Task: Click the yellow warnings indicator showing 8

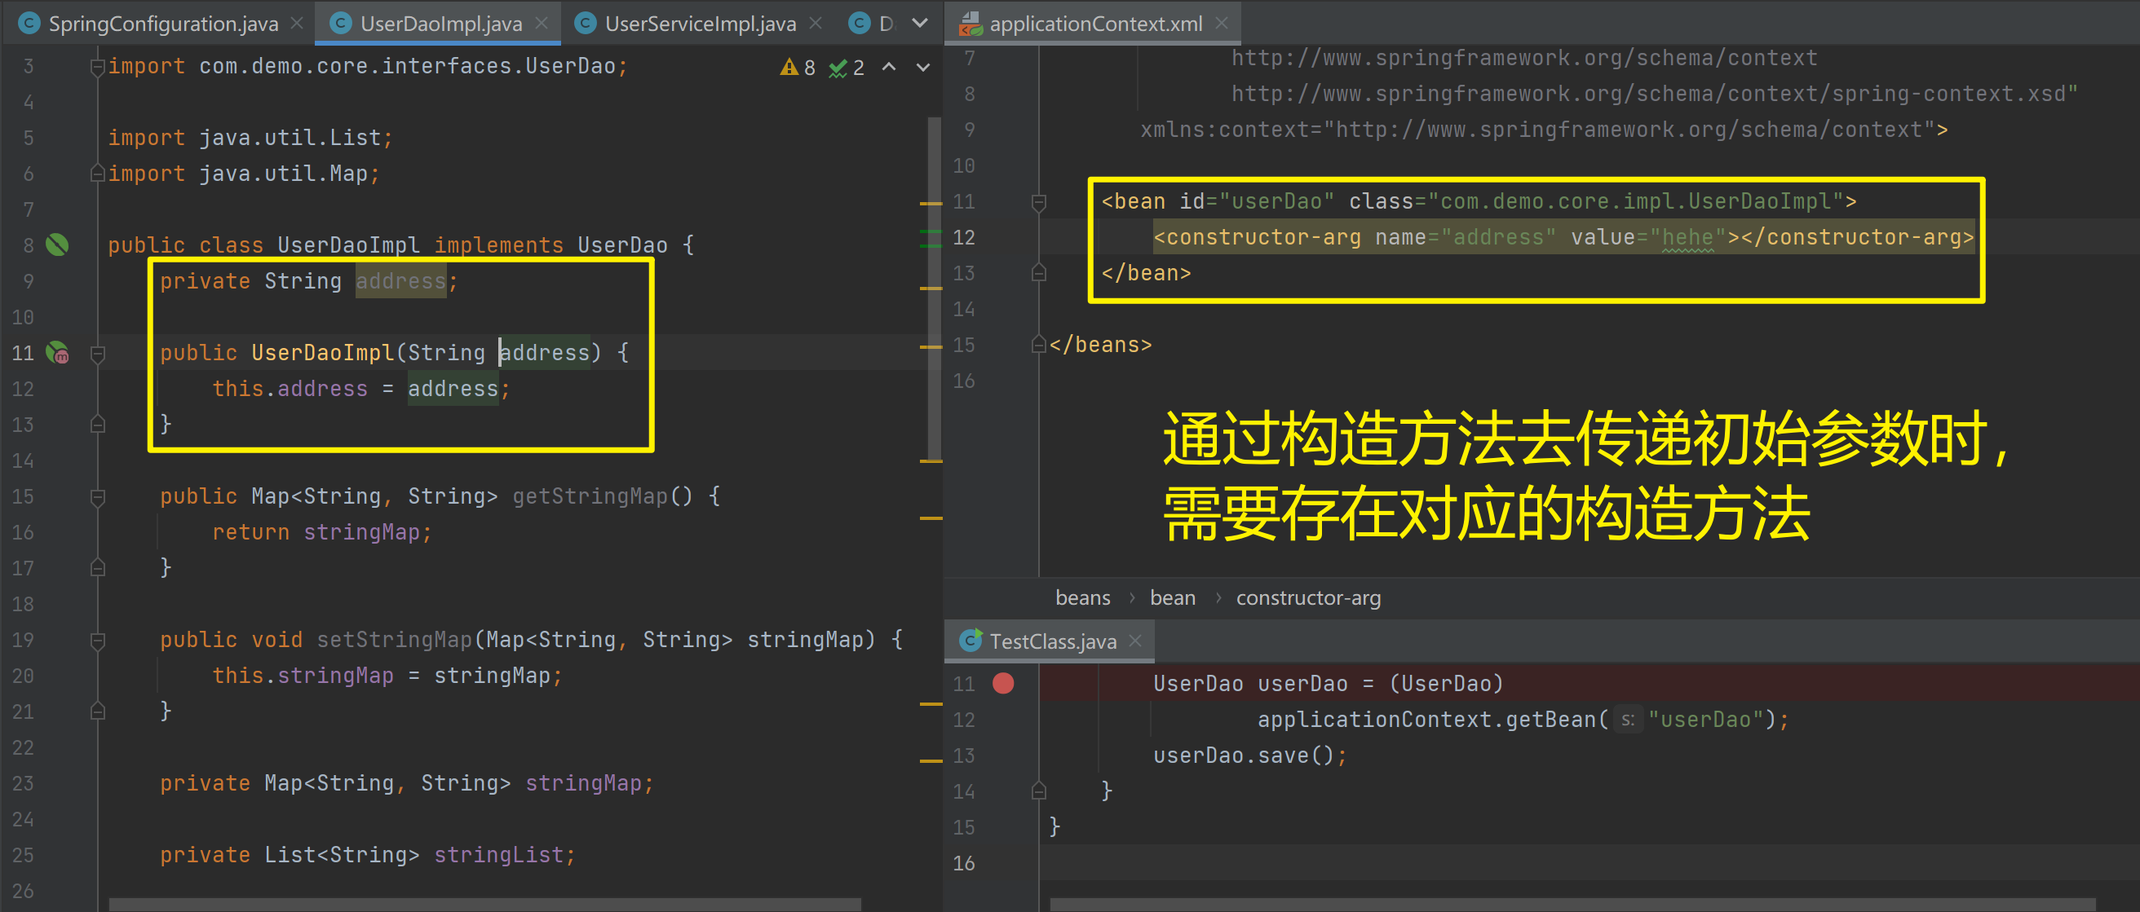Action: [x=798, y=67]
